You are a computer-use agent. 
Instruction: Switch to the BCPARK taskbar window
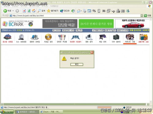pos(27,112)
